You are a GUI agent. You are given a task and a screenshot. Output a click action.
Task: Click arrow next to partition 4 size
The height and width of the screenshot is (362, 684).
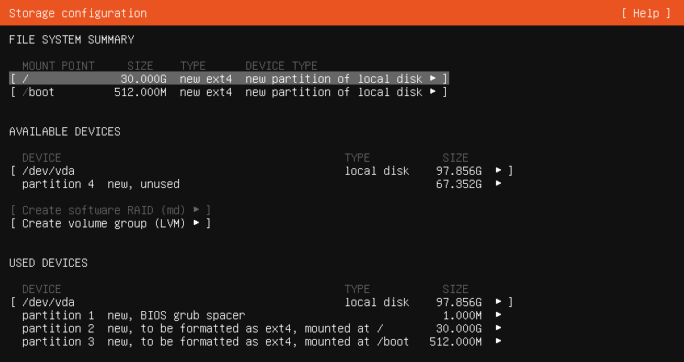pyautogui.click(x=498, y=184)
